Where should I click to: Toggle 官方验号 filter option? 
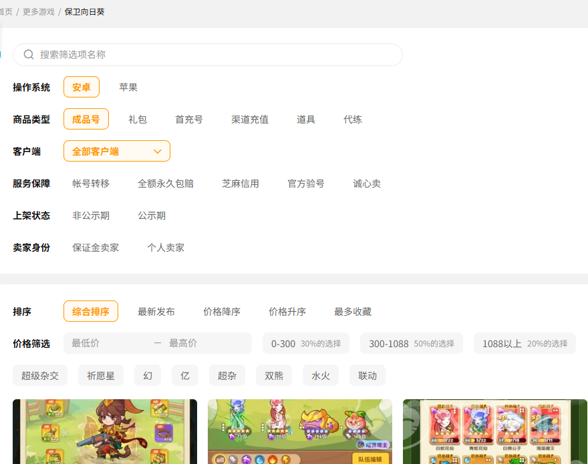(x=306, y=184)
